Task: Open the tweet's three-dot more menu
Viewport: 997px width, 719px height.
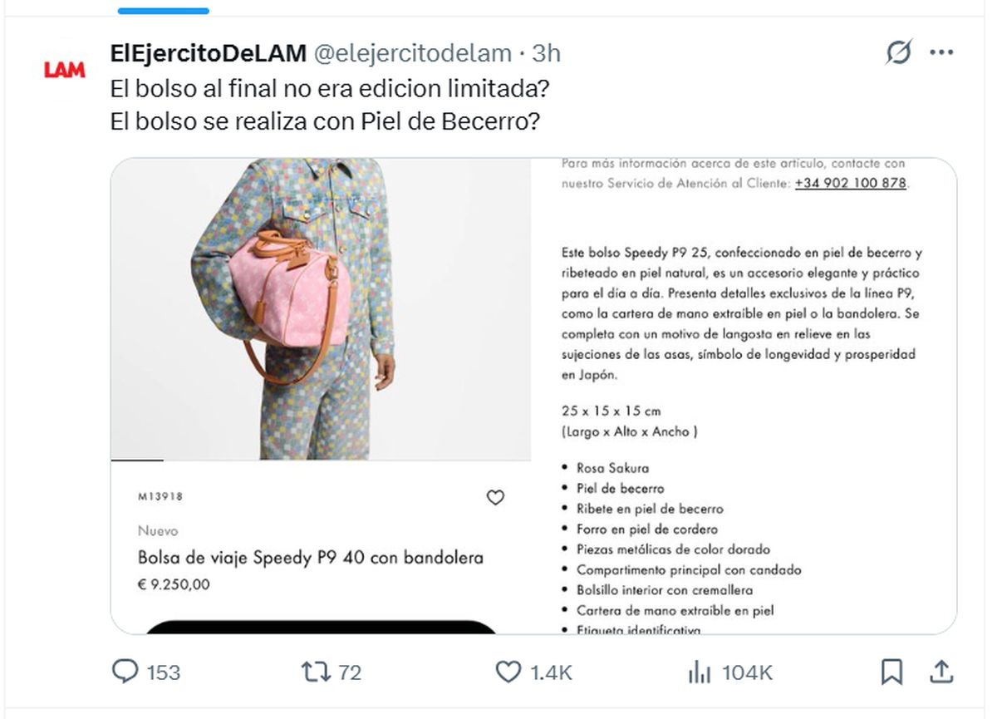Action: click(941, 53)
